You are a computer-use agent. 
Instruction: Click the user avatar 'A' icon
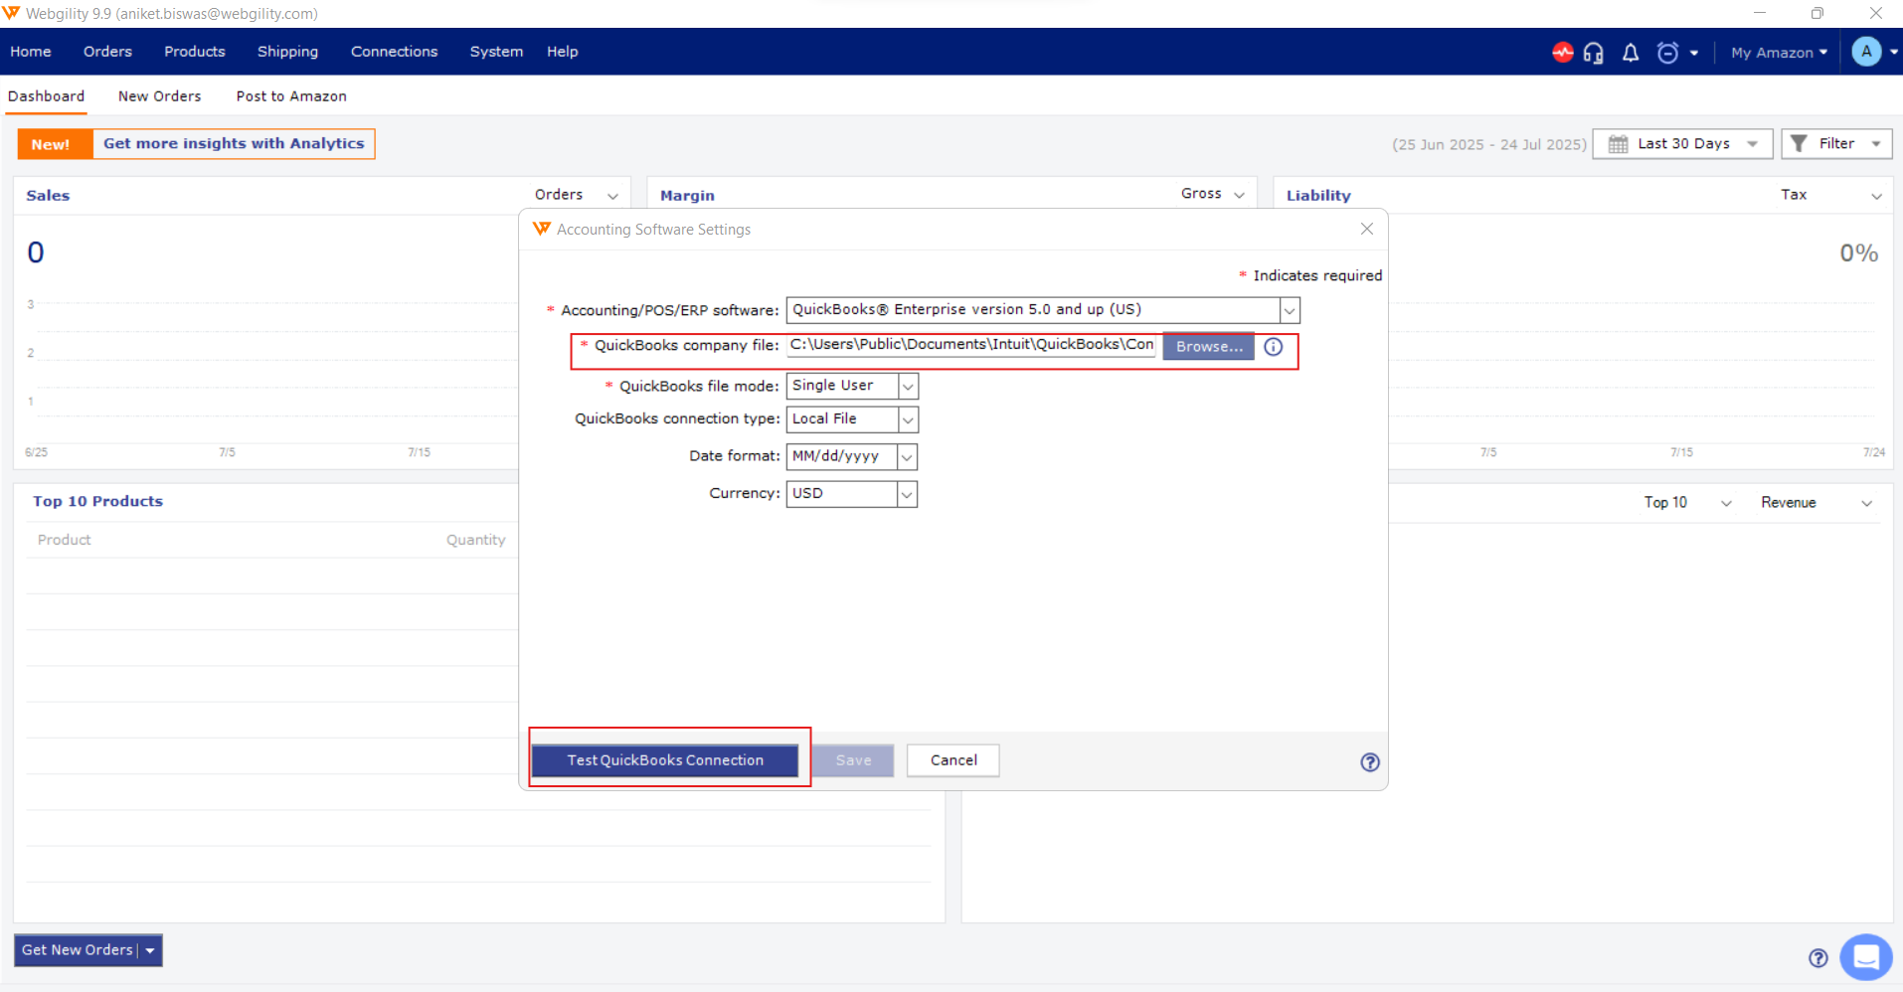click(x=1866, y=52)
